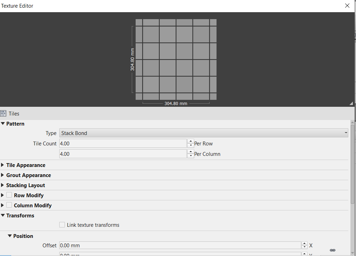The height and width of the screenshot is (256, 356).
Task: Click the Offset X input field
Action: click(x=180, y=245)
